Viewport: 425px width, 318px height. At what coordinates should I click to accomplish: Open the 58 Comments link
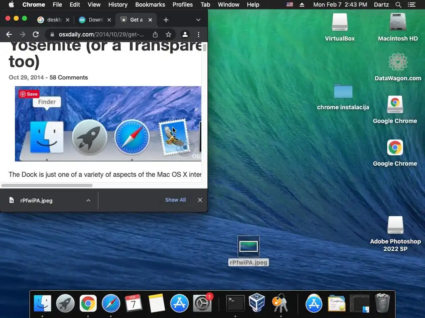(x=68, y=77)
